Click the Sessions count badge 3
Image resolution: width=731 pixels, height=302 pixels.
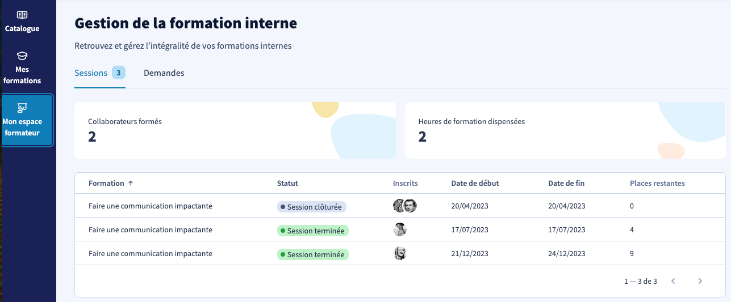[x=118, y=73]
